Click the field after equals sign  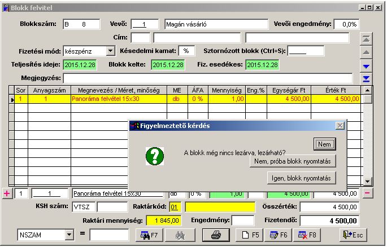(x=110, y=235)
